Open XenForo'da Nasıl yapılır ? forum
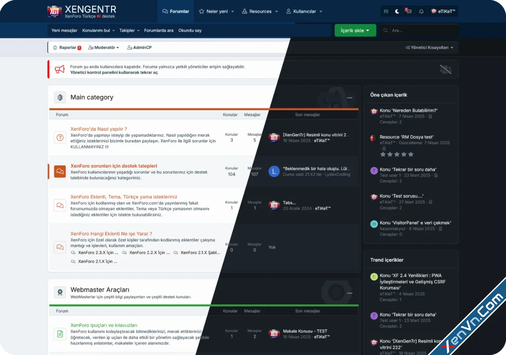506x355 pixels. pos(98,129)
